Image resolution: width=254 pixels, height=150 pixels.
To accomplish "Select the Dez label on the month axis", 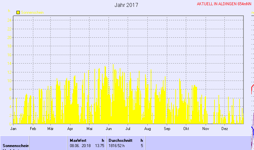I will coord(225,129).
